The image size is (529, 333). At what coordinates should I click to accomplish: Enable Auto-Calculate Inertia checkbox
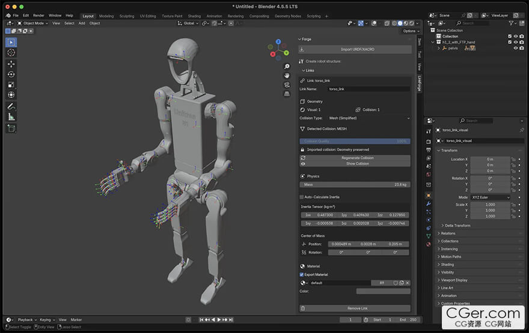(302, 197)
